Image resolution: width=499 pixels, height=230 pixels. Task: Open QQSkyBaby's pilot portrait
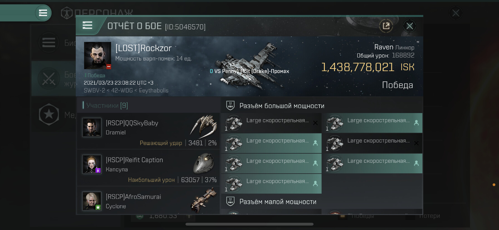[x=92, y=127]
